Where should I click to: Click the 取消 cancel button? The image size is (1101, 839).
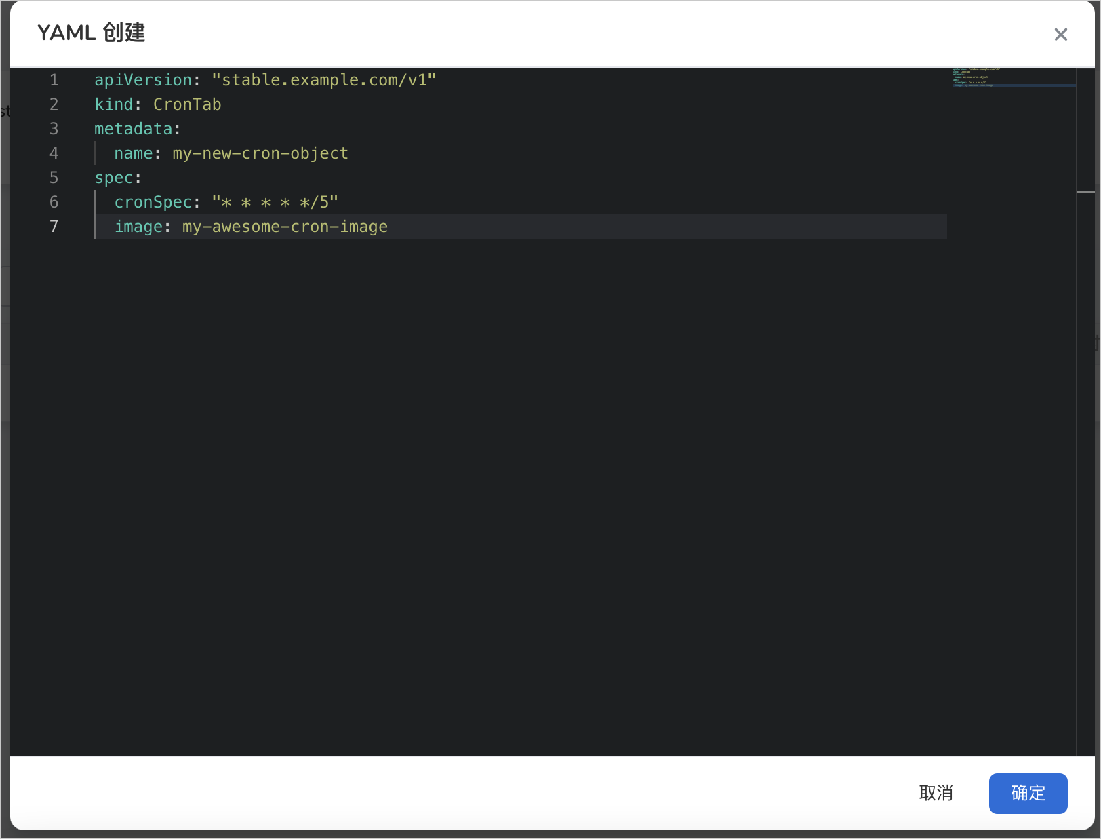click(936, 793)
